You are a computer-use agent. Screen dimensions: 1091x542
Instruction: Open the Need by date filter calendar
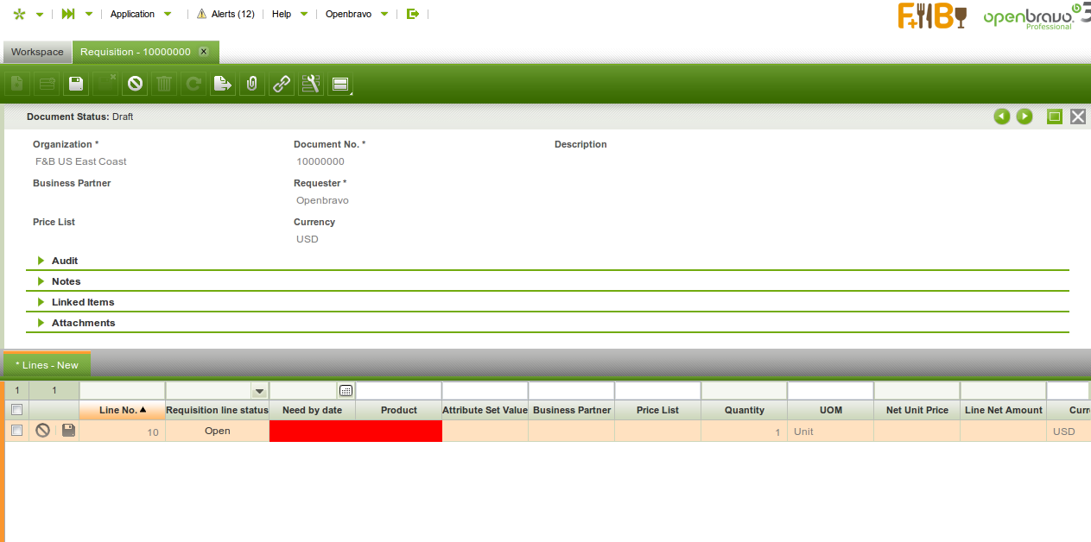click(346, 391)
